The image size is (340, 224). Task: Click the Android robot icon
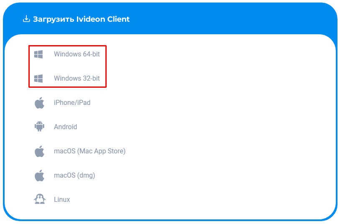coord(39,127)
